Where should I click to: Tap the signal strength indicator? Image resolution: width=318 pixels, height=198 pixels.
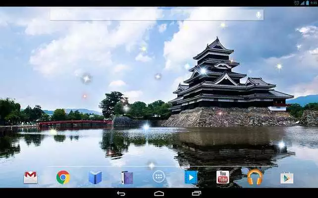[302, 3]
